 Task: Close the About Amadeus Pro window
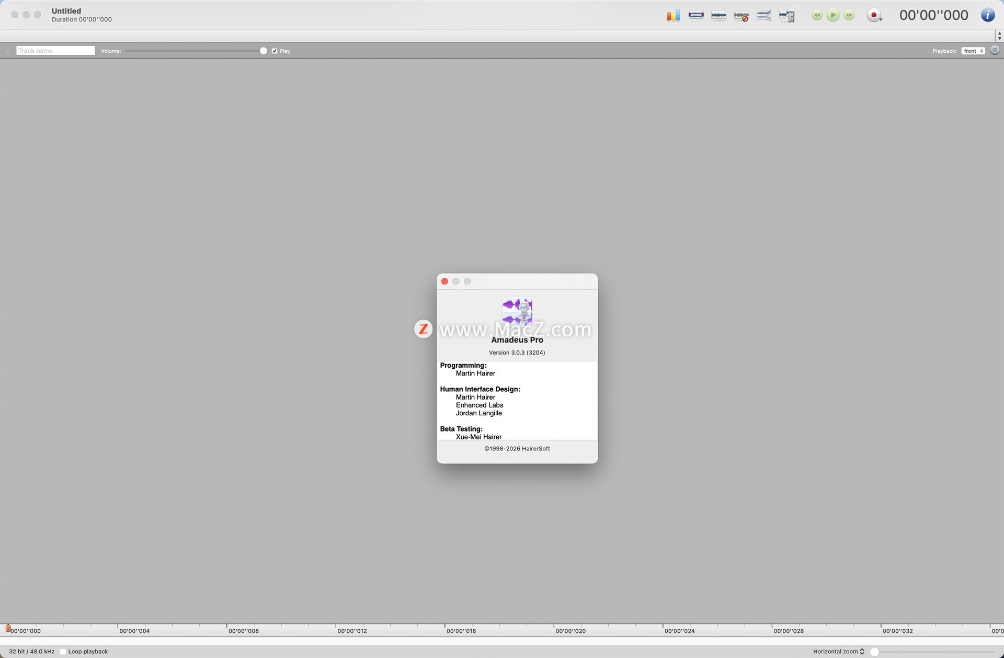pyautogui.click(x=445, y=281)
